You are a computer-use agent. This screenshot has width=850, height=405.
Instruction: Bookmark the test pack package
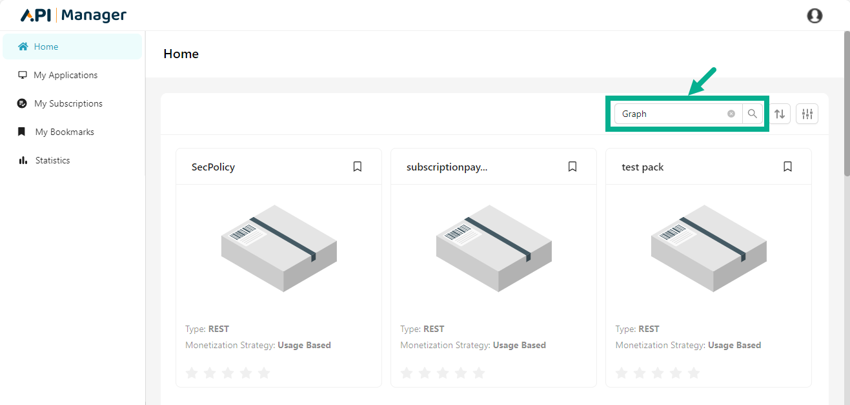787,167
